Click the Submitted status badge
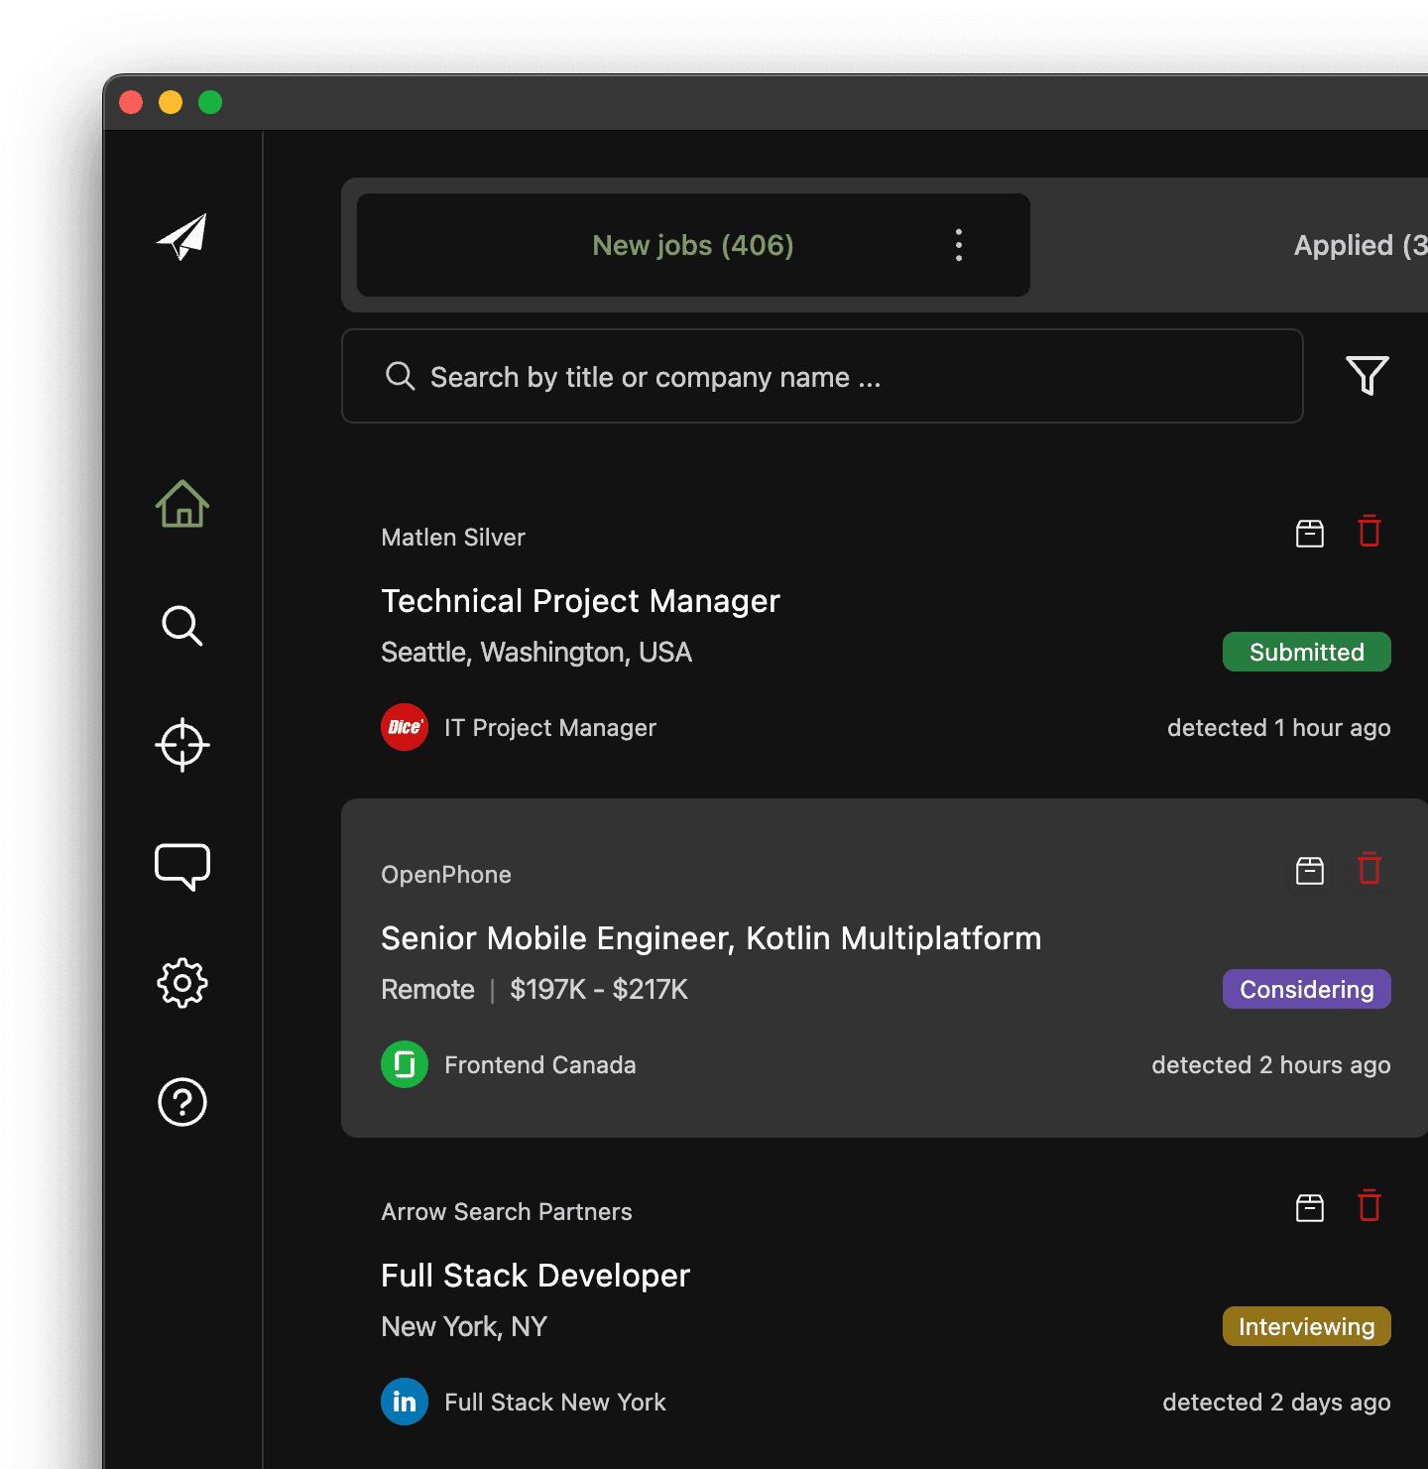 pos(1306,652)
